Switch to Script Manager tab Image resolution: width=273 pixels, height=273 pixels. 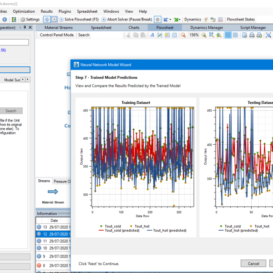[253, 27]
